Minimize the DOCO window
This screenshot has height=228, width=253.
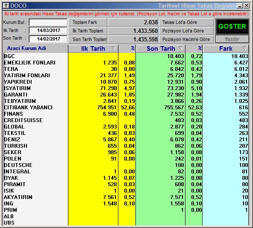[x=240, y=6]
